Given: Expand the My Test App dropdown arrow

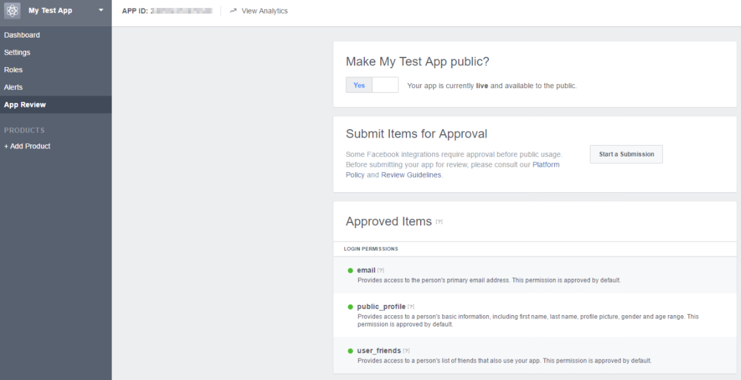Looking at the screenshot, I should point(101,10).
